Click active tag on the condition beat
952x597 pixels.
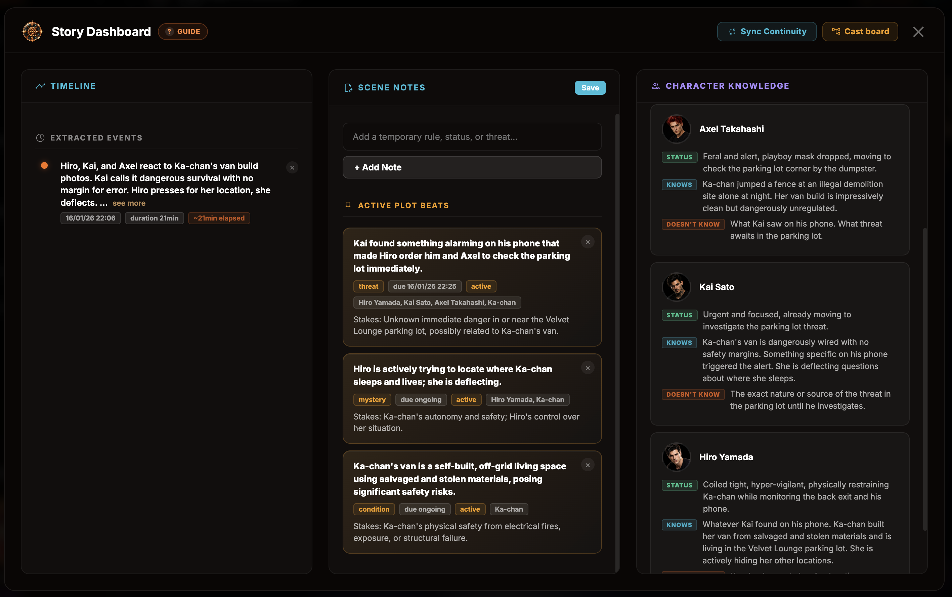pos(470,509)
